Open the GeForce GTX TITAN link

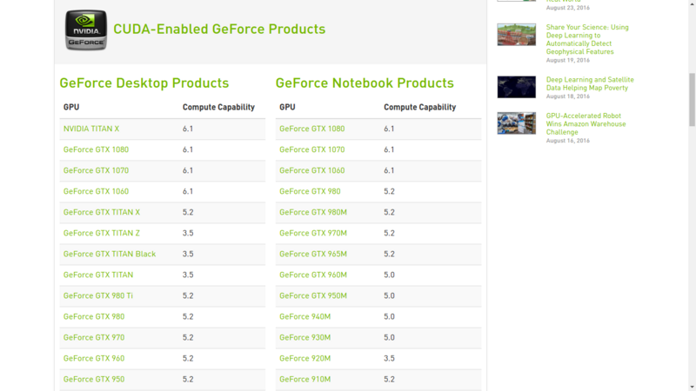(98, 275)
